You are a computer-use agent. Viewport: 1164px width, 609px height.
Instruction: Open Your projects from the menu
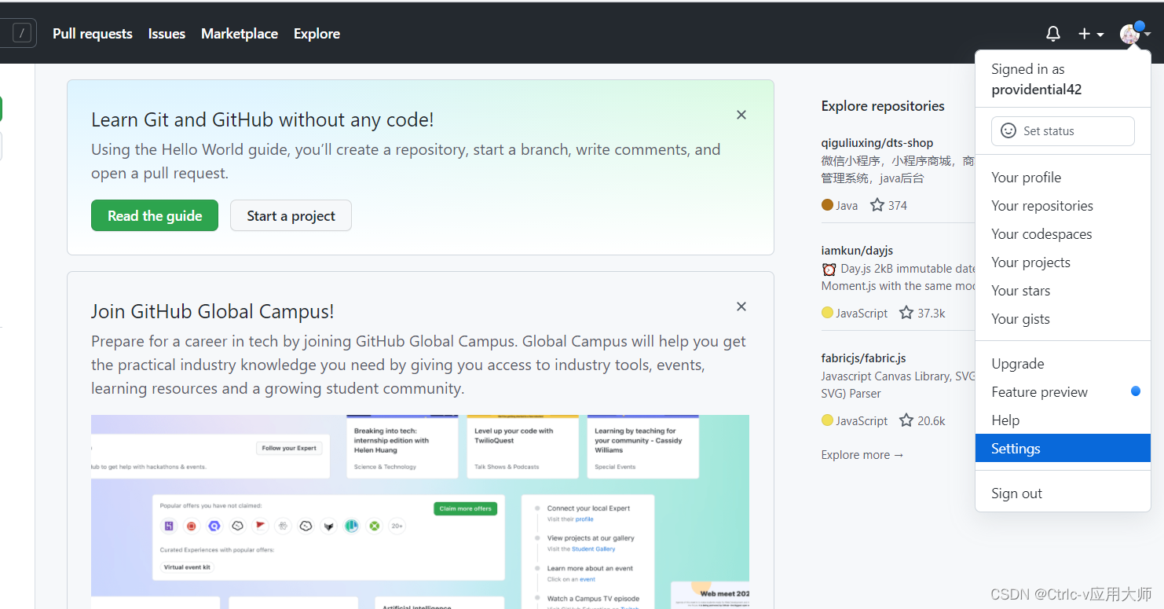1063,262
